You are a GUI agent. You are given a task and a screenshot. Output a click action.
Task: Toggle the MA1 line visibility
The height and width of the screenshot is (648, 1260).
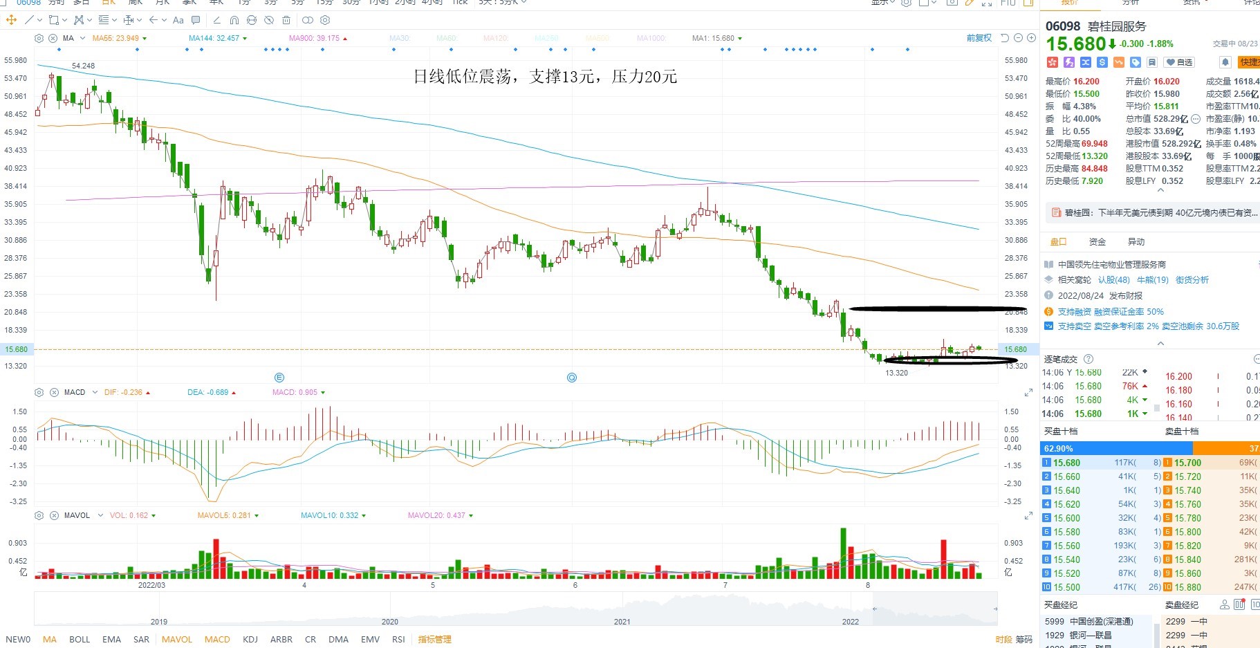click(717, 38)
